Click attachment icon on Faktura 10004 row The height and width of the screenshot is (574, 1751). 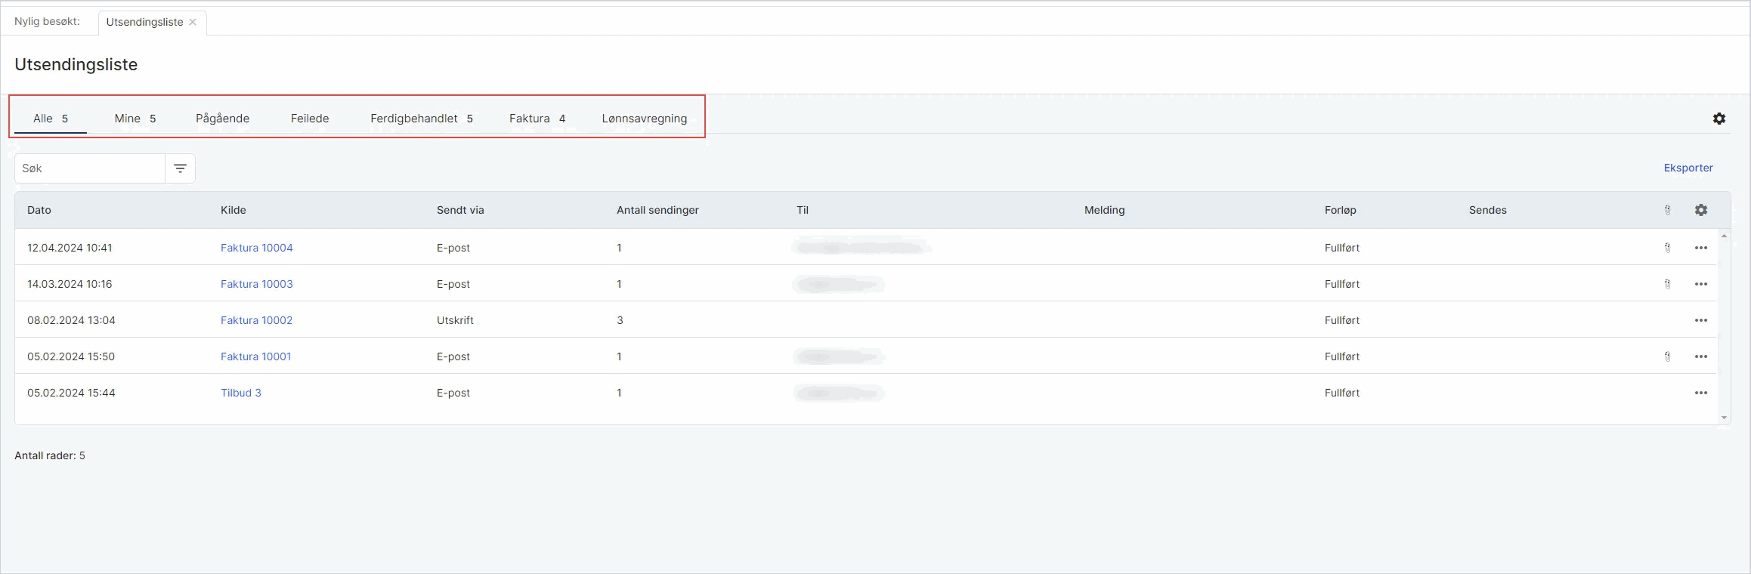1668,248
